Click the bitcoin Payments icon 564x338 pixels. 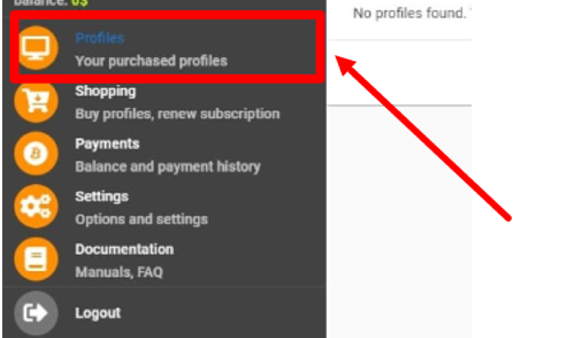[36, 154]
